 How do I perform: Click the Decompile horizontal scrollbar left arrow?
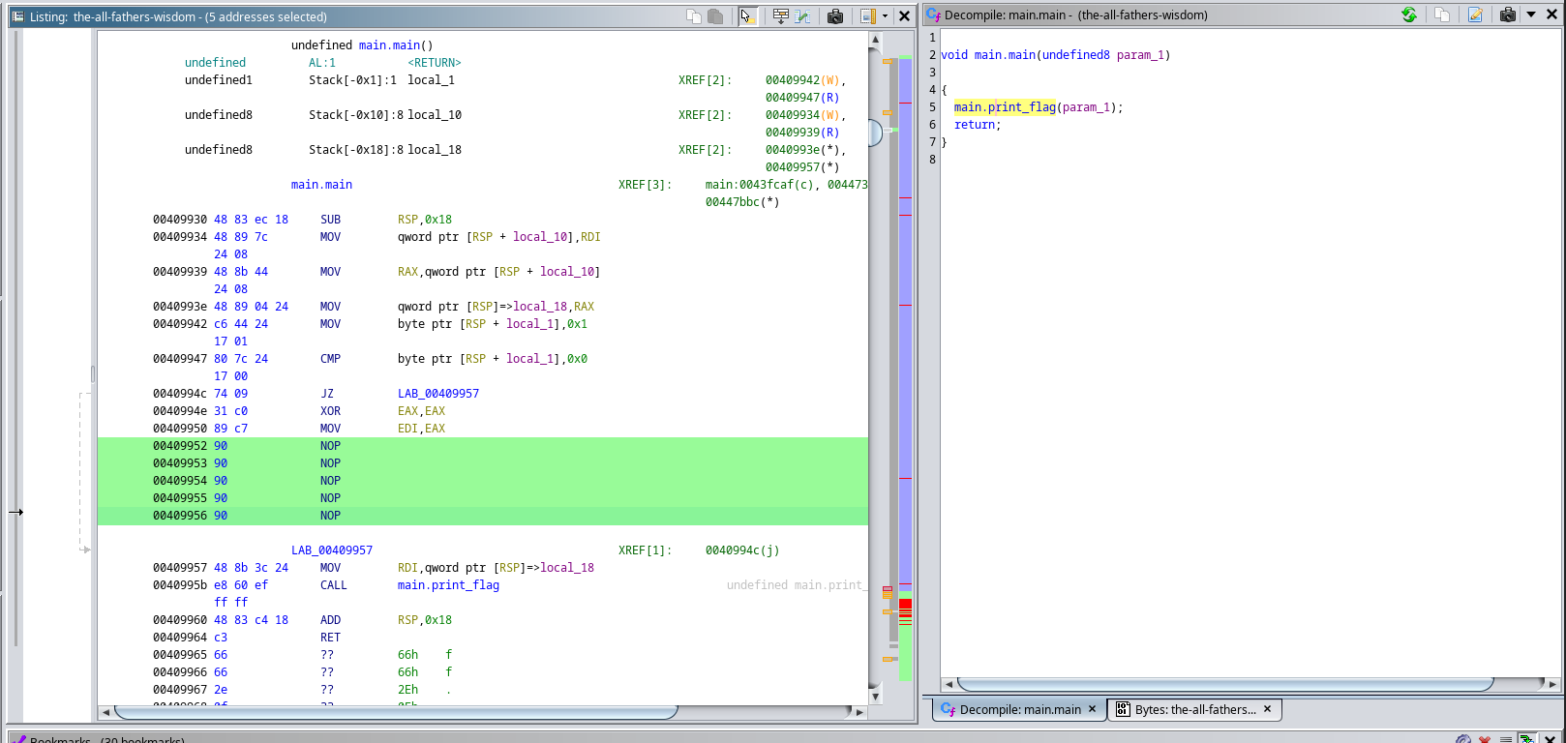[x=949, y=684]
